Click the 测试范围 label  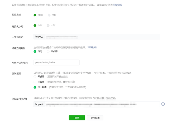point(16,74)
